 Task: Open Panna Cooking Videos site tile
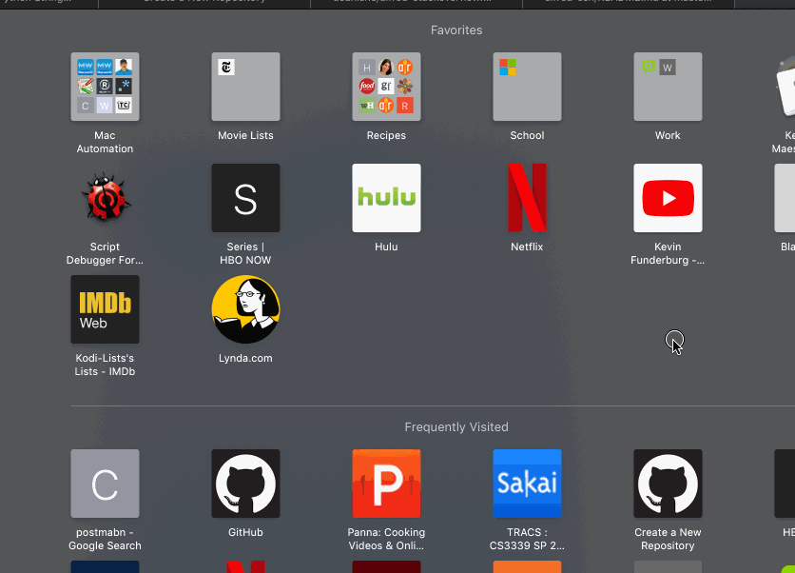[x=386, y=484]
